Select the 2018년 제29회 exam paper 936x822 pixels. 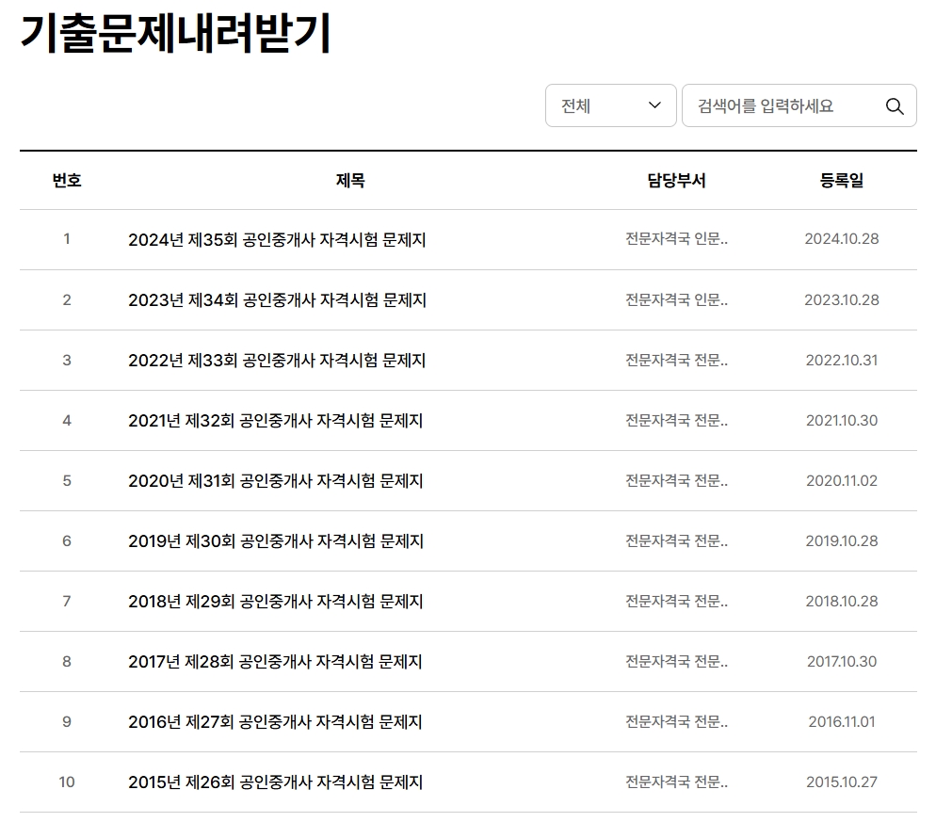tap(277, 601)
